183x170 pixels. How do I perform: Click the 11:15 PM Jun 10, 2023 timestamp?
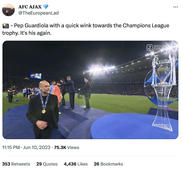(x=26, y=147)
